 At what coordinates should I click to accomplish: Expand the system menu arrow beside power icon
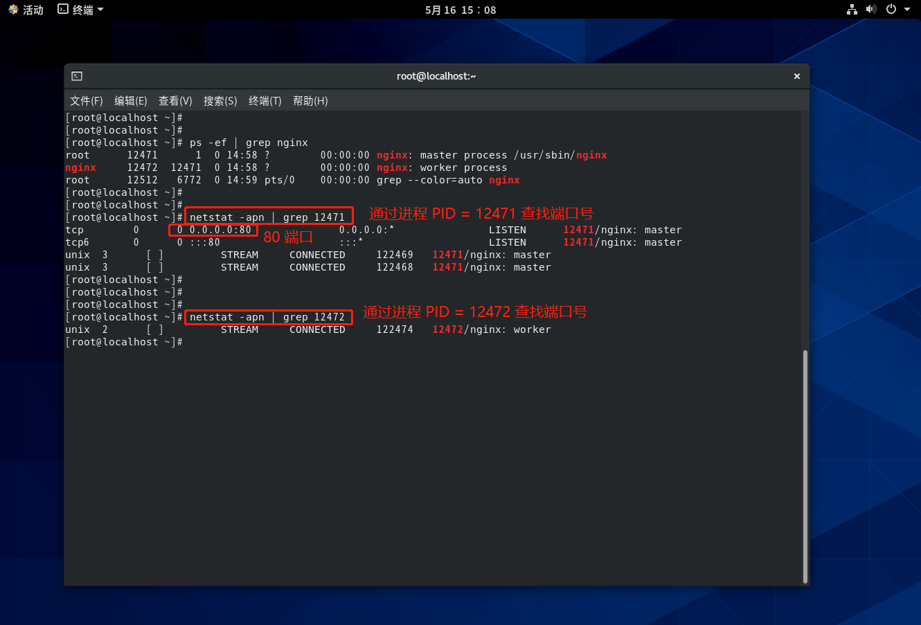pyautogui.click(x=907, y=10)
